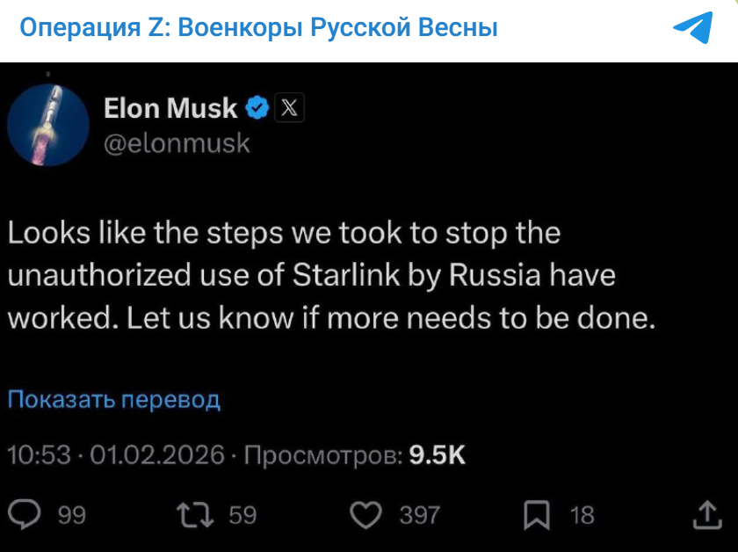Screen dimensions: 738x552
Task: Open the X logo next to Elon Musk's name
Action: (x=291, y=108)
